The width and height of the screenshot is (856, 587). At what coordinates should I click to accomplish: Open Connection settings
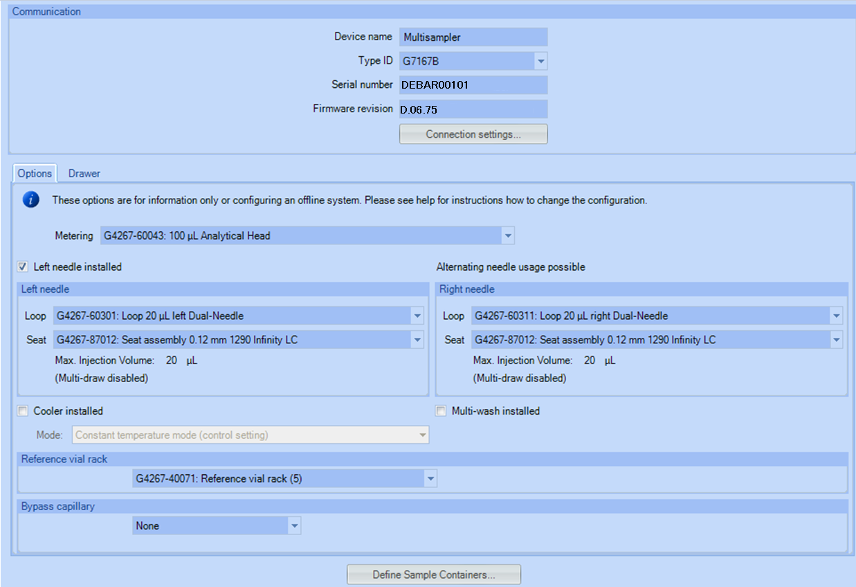[x=473, y=134]
